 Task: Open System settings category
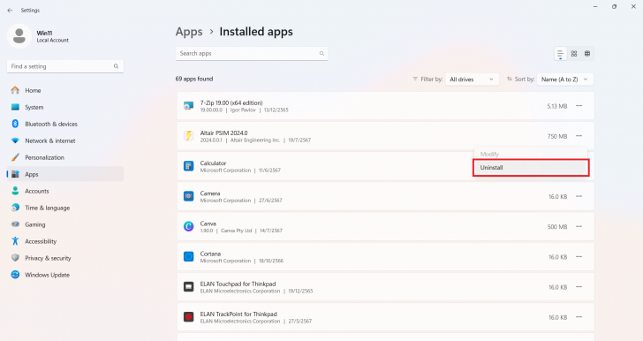point(65,107)
